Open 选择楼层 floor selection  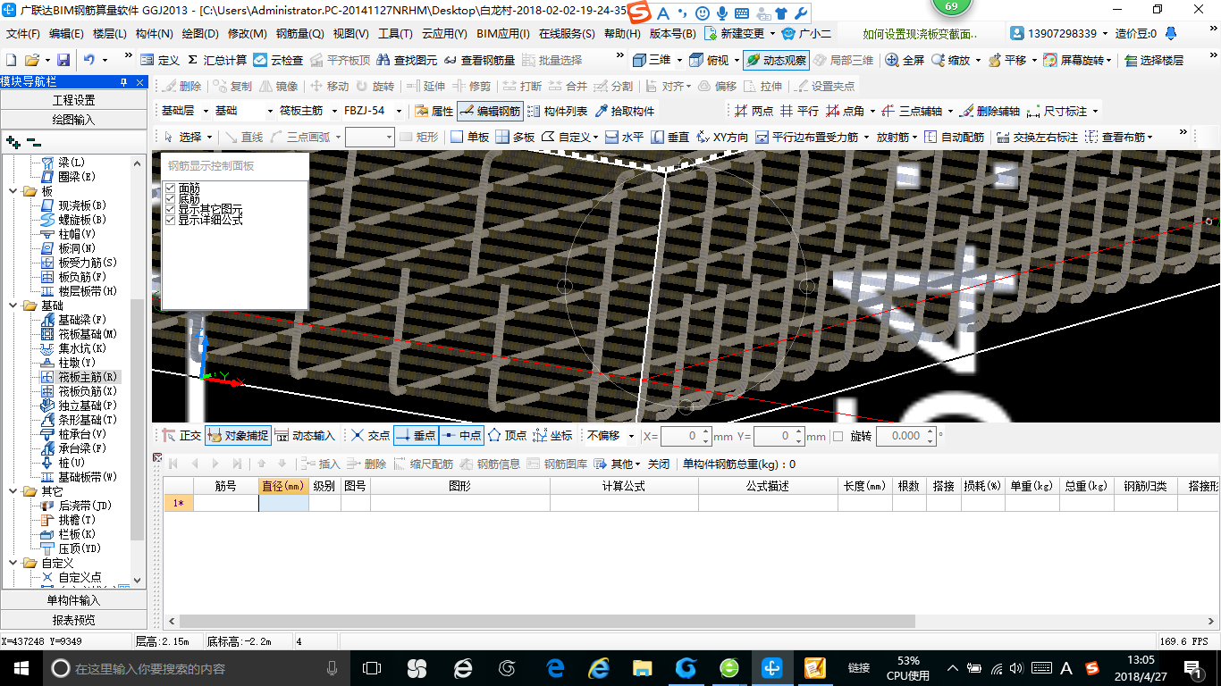pos(1154,60)
